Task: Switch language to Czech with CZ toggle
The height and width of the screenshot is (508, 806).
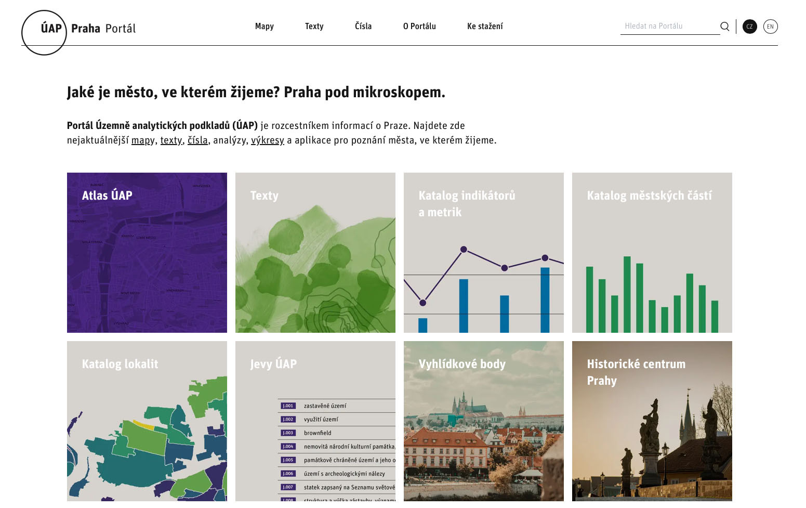Action: 749,27
